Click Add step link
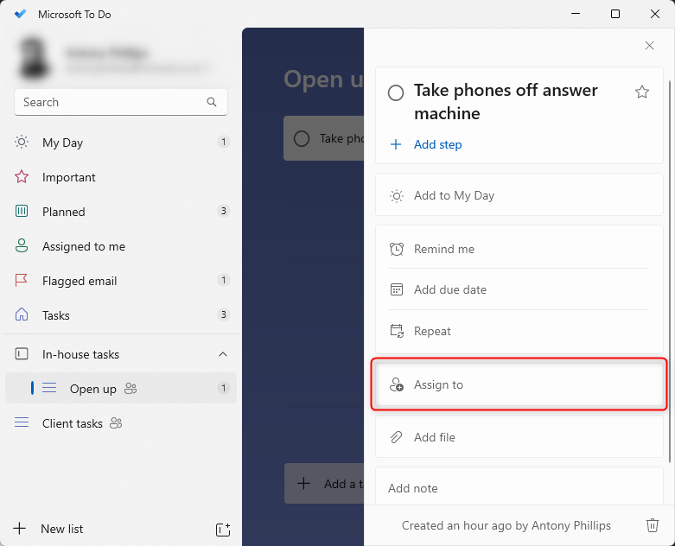Screen dimensions: 675x546 437,144
